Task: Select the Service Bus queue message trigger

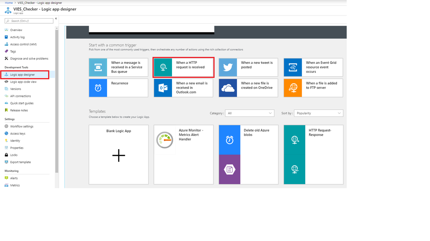Action: tap(118, 67)
